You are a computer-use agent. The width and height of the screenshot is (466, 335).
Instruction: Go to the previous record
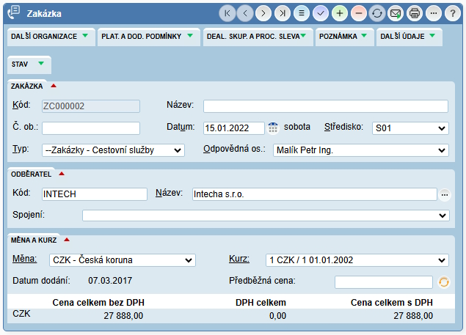pyautogui.click(x=245, y=13)
